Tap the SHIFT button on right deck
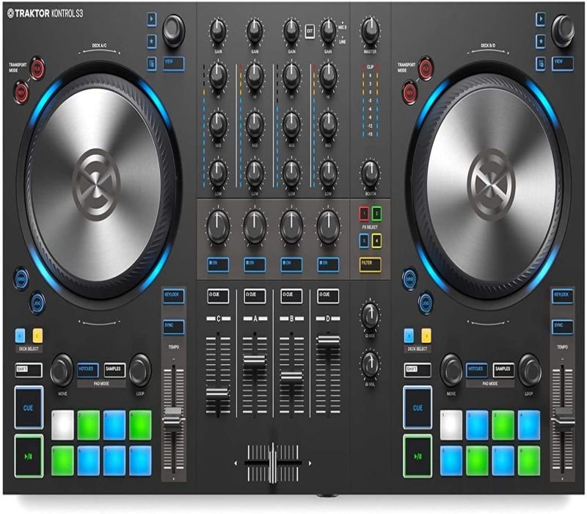The image size is (587, 514). point(418,370)
